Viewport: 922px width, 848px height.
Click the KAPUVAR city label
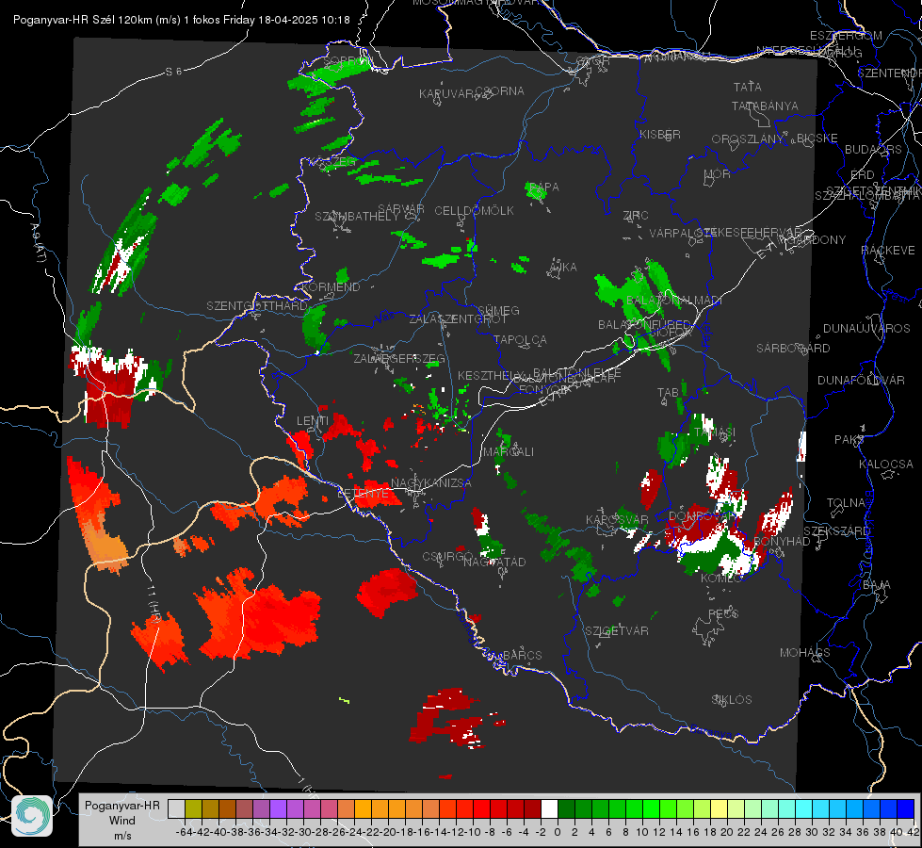click(446, 93)
